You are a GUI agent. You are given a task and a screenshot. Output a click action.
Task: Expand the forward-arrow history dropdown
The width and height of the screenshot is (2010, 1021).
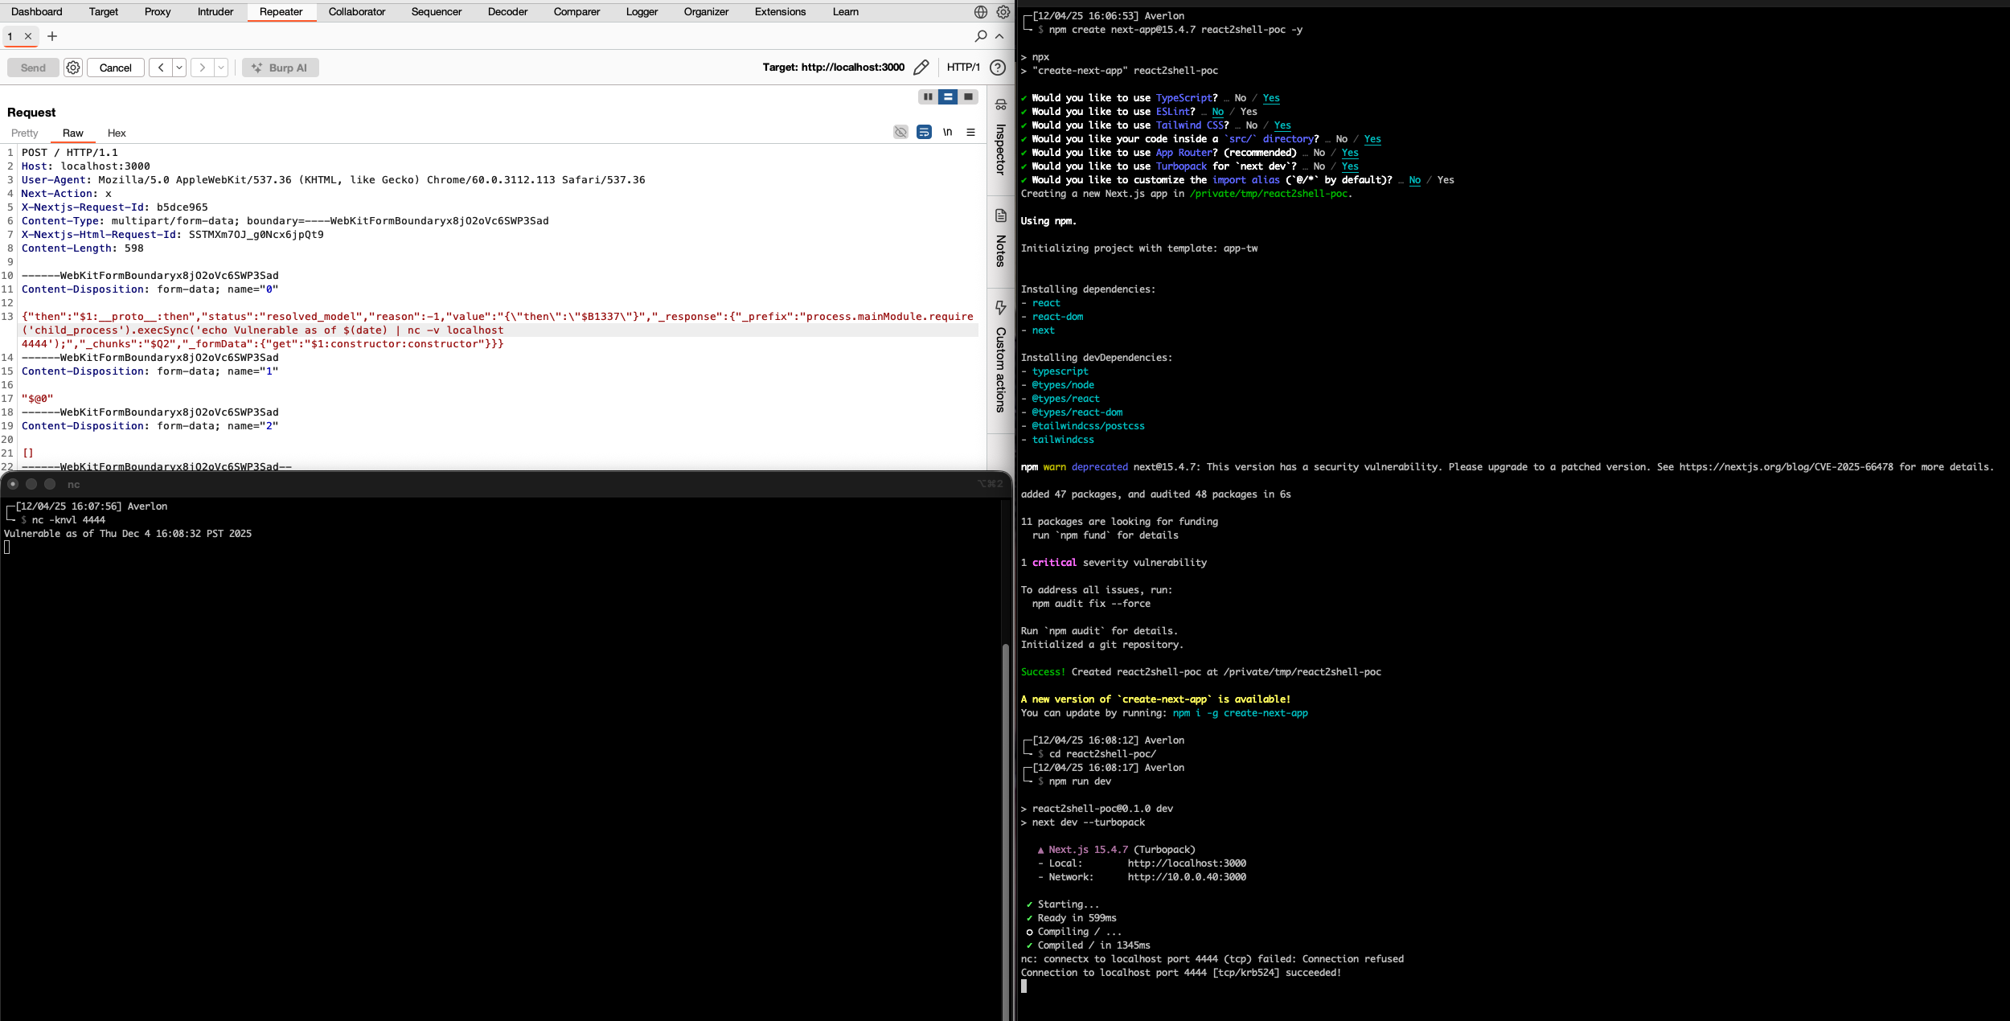point(221,68)
